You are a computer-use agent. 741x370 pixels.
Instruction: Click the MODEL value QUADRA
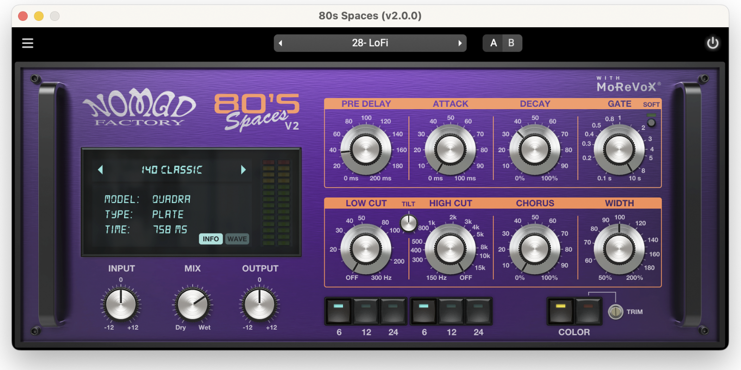171,199
